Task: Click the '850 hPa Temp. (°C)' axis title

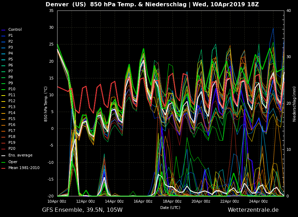Action: tap(46, 104)
